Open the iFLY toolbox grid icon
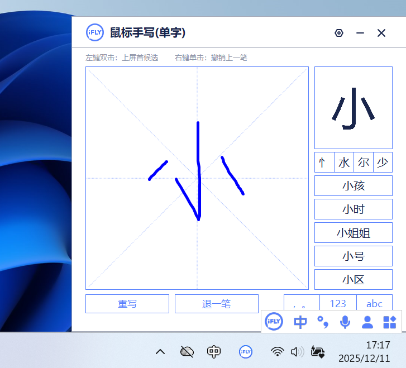This screenshot has width=406, height=368. click(x=389, y=322)
